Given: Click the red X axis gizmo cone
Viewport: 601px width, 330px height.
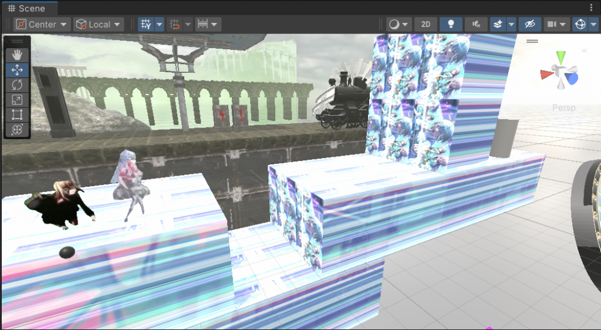Looking at the screenshot, I should coord(546,75).
